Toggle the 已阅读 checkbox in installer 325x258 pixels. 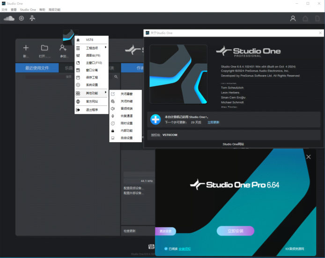(166, 249)
